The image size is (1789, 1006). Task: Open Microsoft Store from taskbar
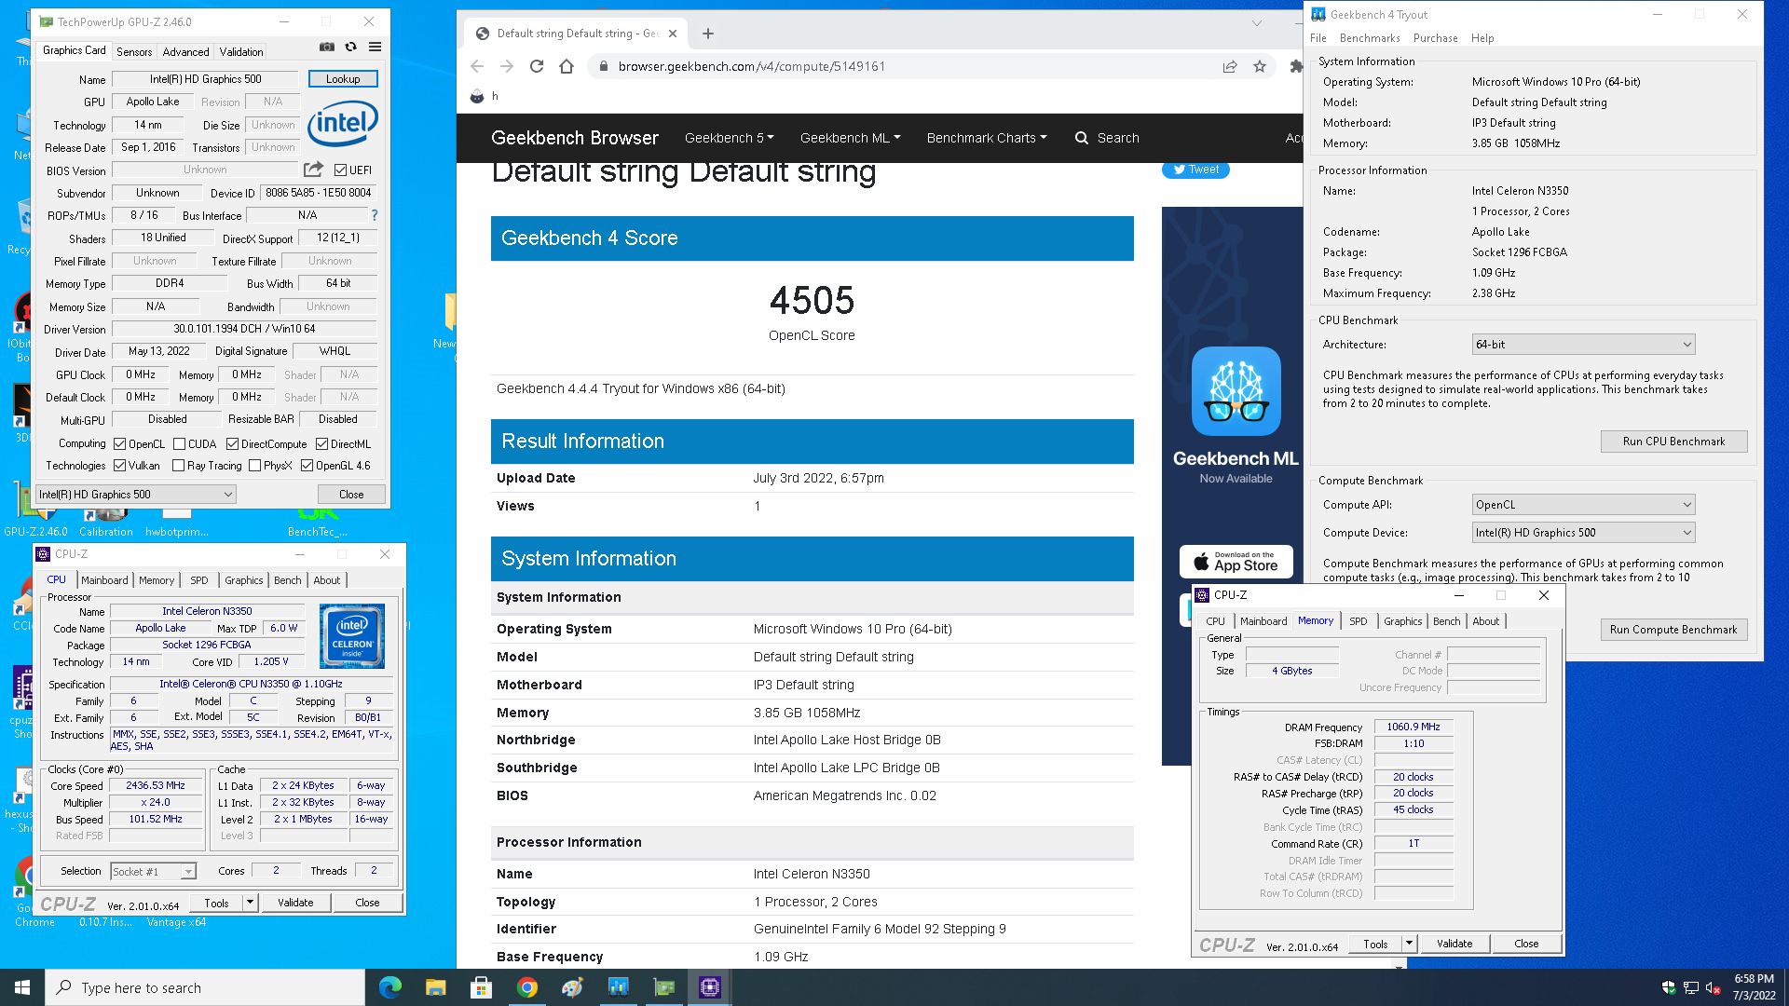[x=482, y=987]
